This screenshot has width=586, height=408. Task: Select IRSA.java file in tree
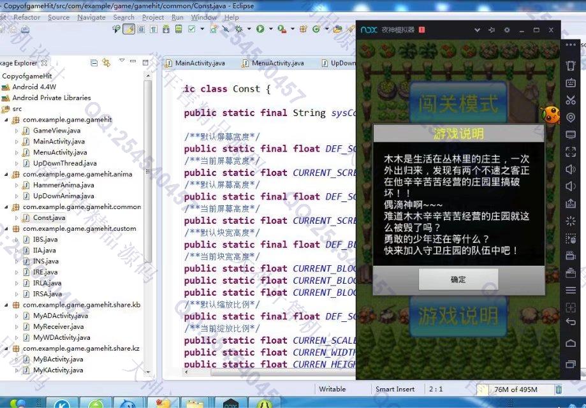coord(47,294)
